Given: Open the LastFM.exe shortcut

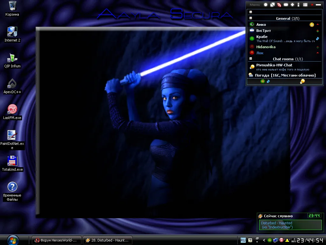Looking at the screenshot, I should (12, 112).
